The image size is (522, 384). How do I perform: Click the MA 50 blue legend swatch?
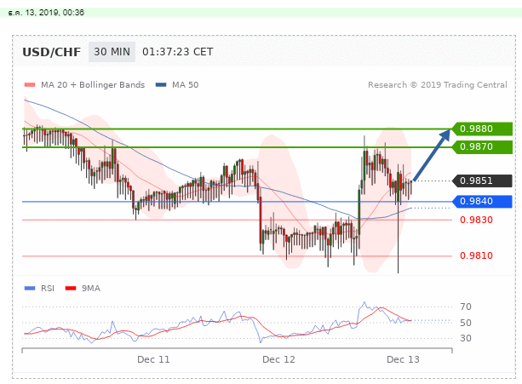(x=161, y=85)
